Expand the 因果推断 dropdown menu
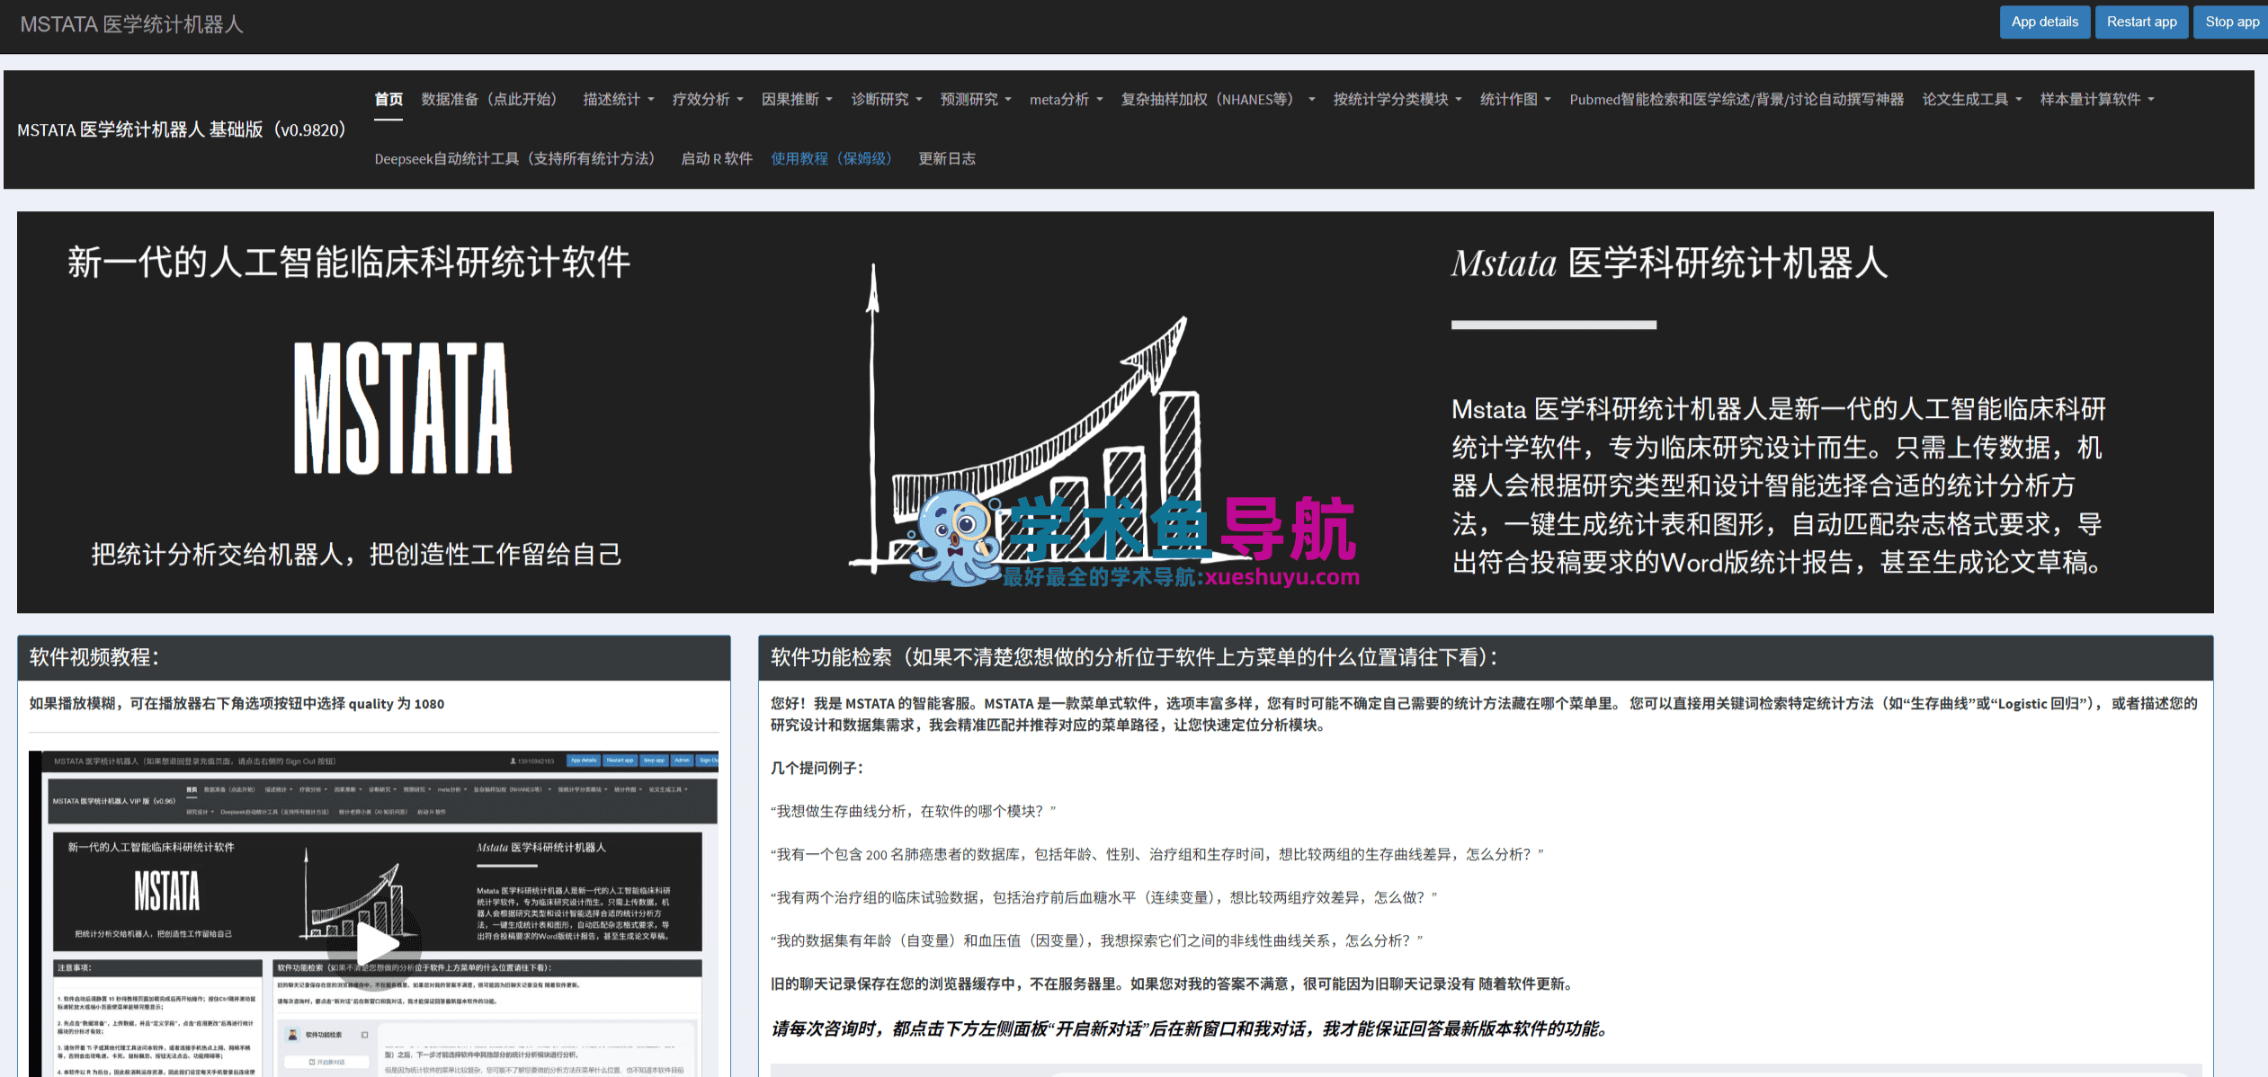This screenshot has width=2268, height=1077. 797,100
